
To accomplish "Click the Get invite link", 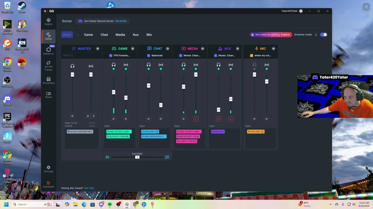I will point(121,21).
